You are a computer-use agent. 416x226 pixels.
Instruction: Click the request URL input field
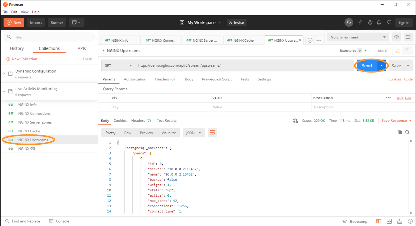[x=244, y=65]
